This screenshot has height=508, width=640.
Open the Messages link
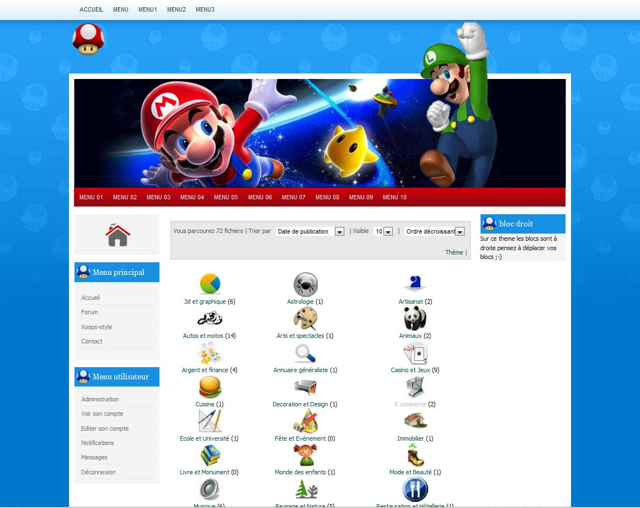click(x=94, y=457)
